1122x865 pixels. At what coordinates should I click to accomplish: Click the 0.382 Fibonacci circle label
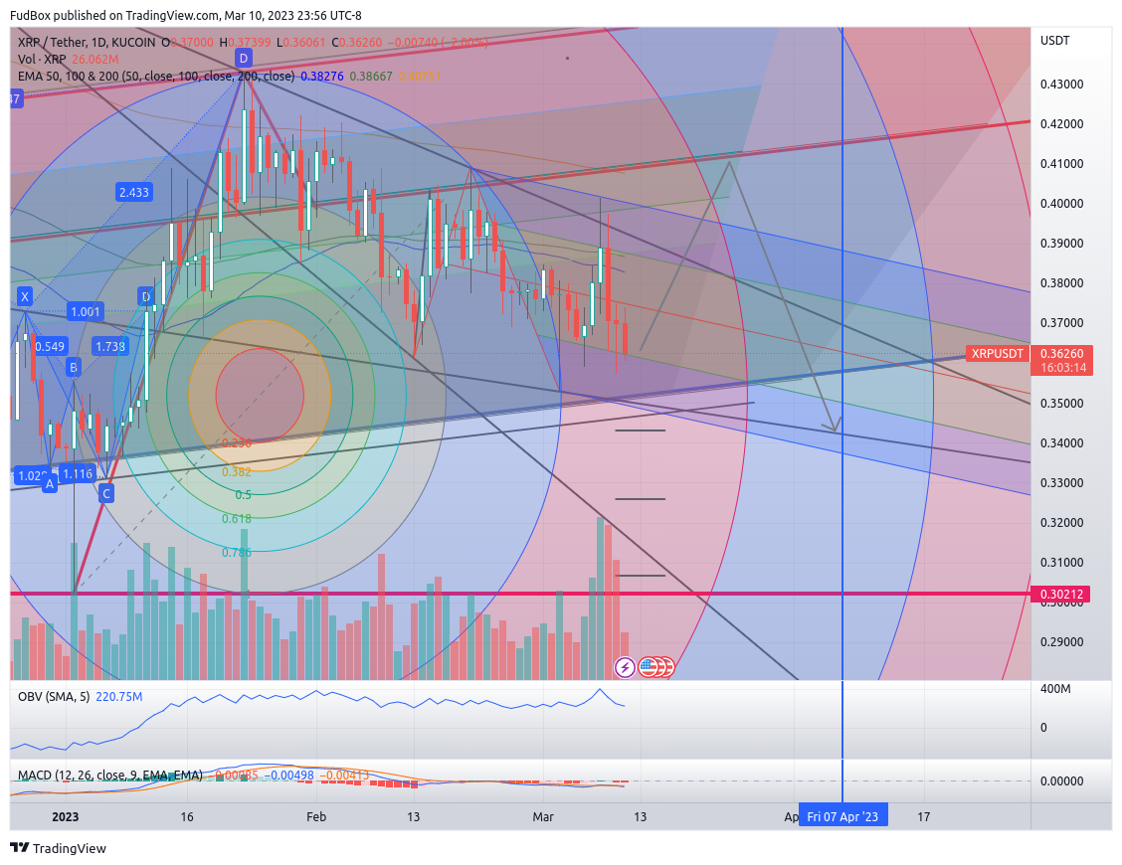pyautogui.click(x=236, y=471)
